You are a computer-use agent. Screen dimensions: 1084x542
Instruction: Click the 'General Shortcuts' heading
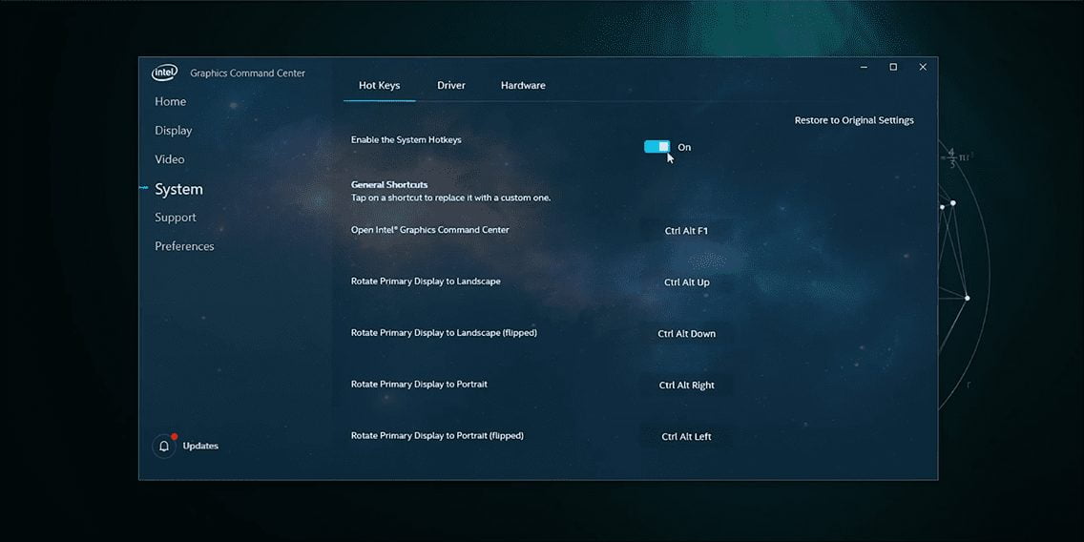click(389, 185)
